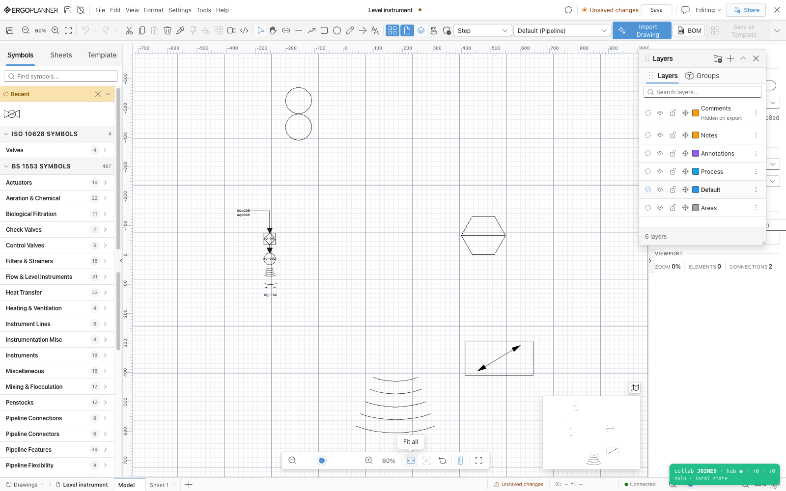Click the Process layer blue color swatch

click(x=696, y=171)
